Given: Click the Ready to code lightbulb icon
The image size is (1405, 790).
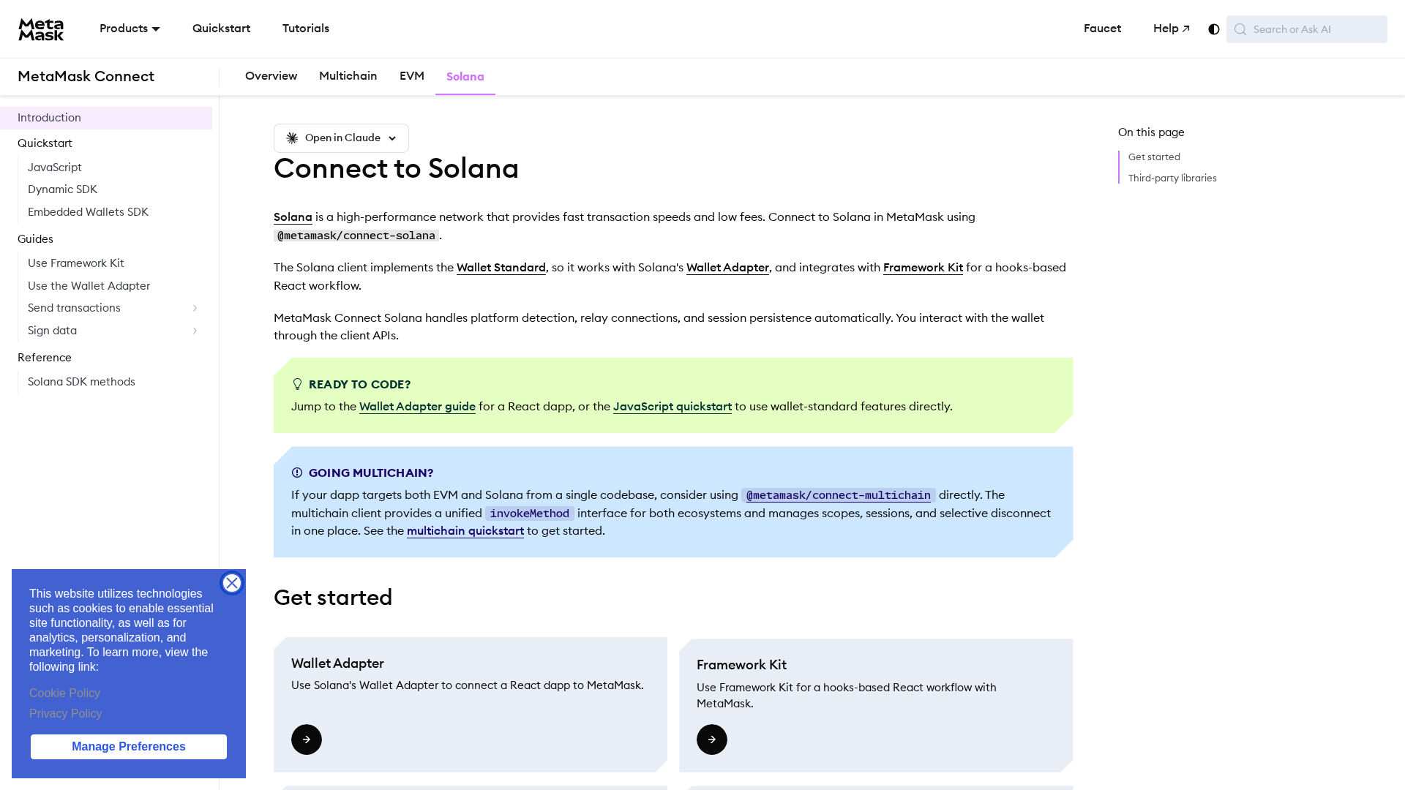Looking at the screenshot, I should [297, 385].
